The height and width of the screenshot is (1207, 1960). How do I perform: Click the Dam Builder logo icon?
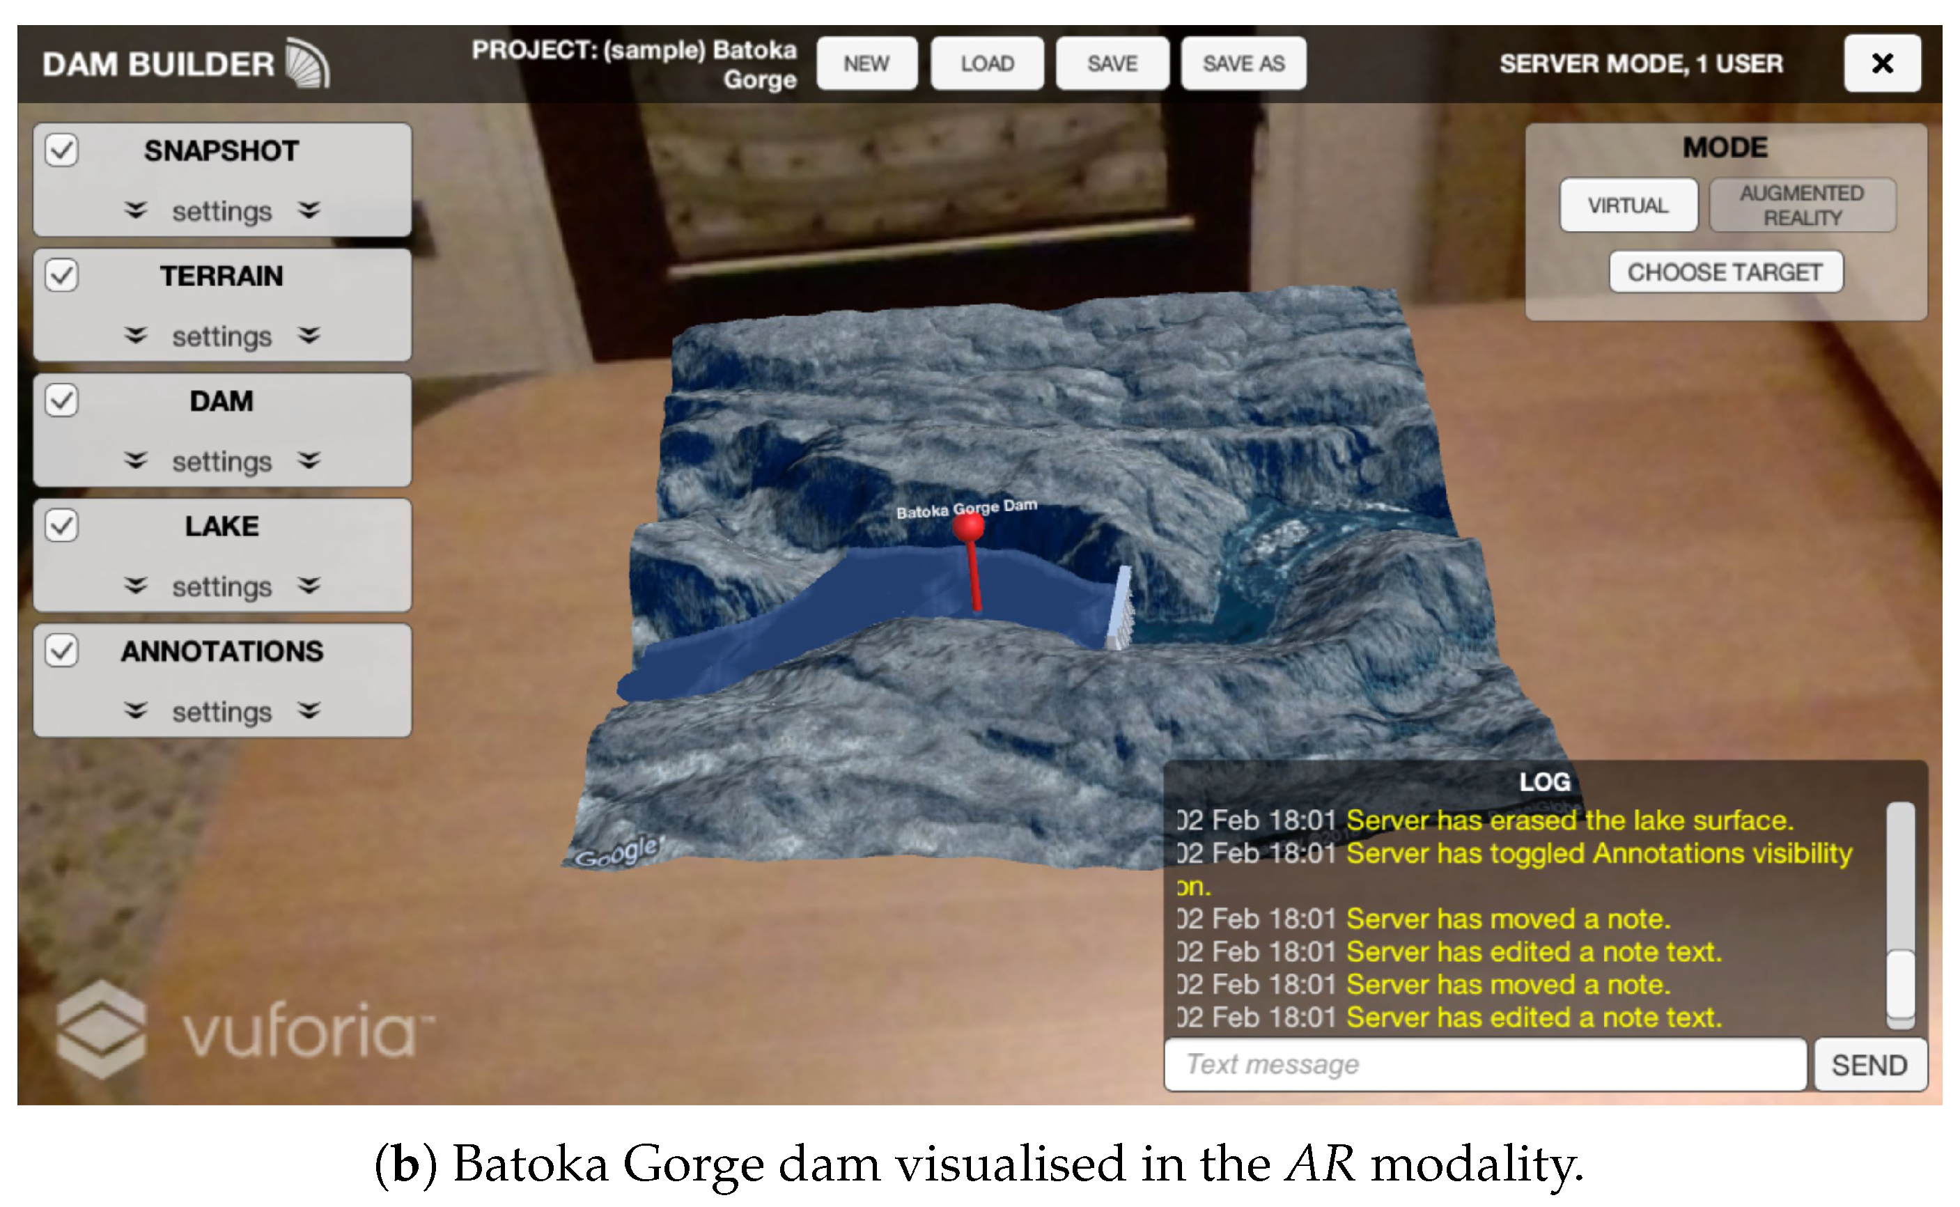coord(306,63)
